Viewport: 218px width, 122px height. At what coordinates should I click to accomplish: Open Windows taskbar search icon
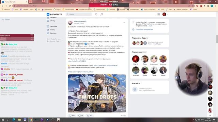(8, 120)
